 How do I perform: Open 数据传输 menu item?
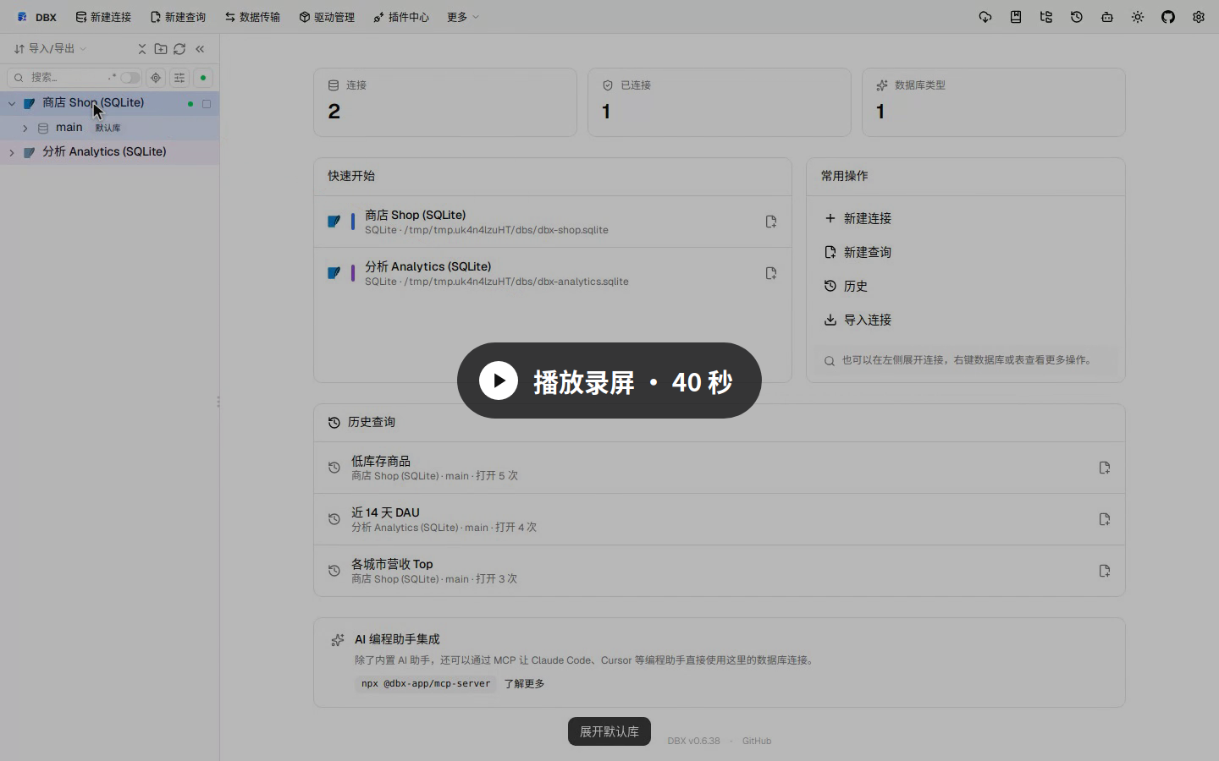[252, 17]
